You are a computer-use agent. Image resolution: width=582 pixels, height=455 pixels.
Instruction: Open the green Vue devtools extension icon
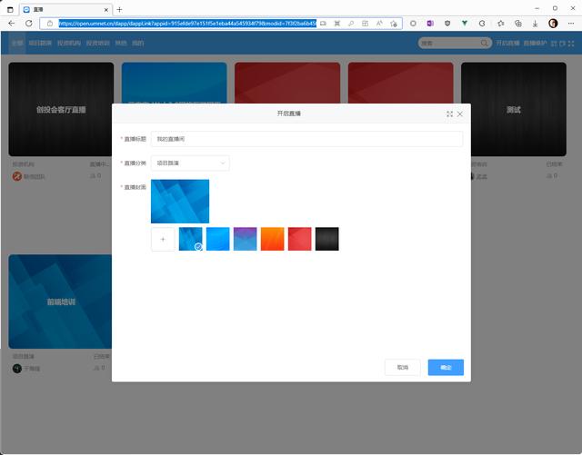465,24
